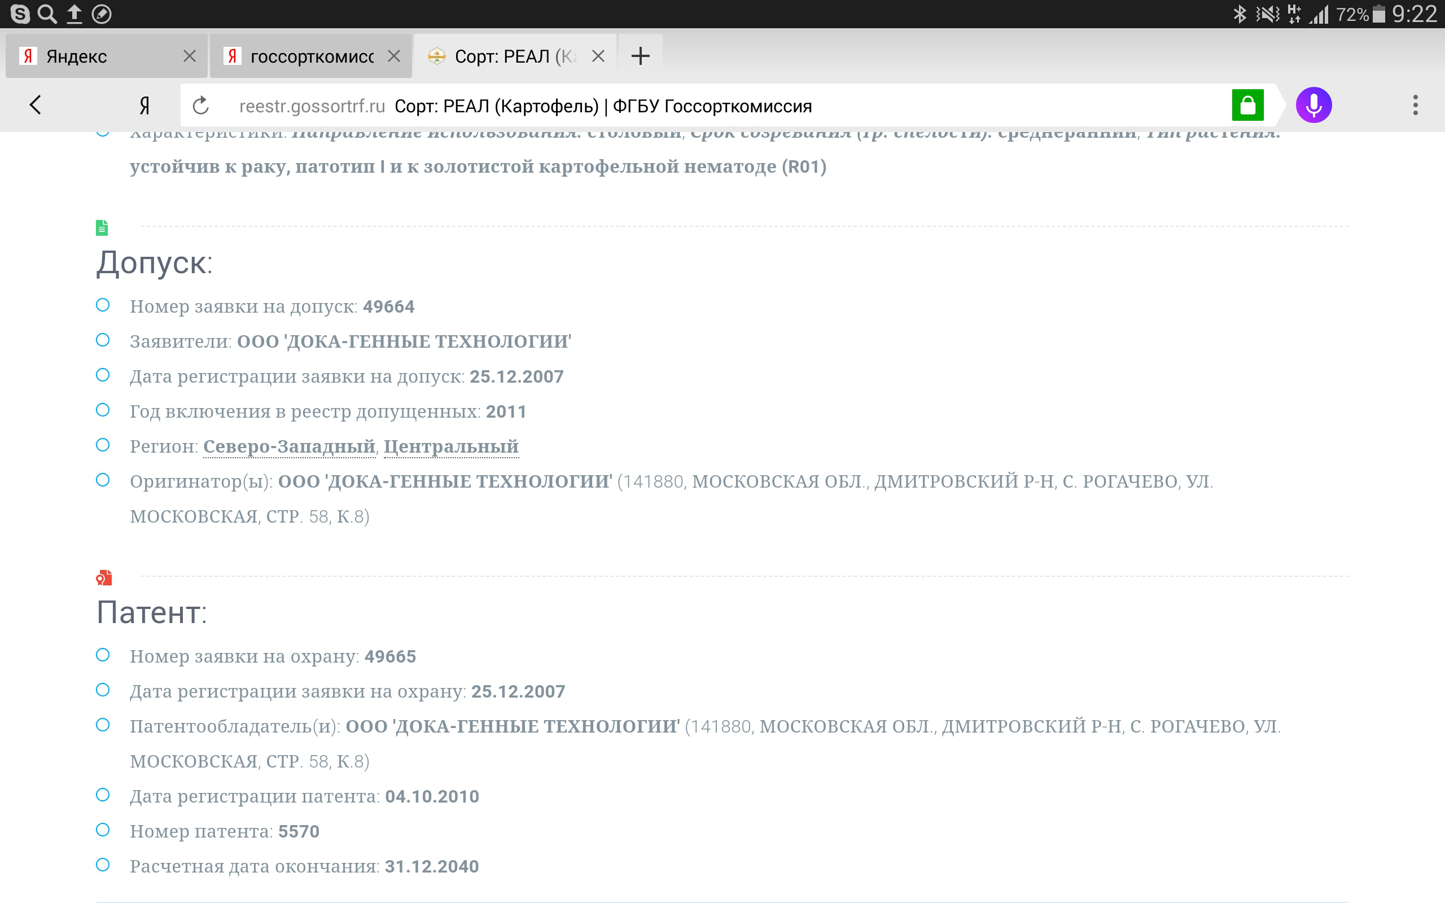Close the госсорткомисс tab
The height and width of the screenshot is (903, 1445).
point(394,56)
